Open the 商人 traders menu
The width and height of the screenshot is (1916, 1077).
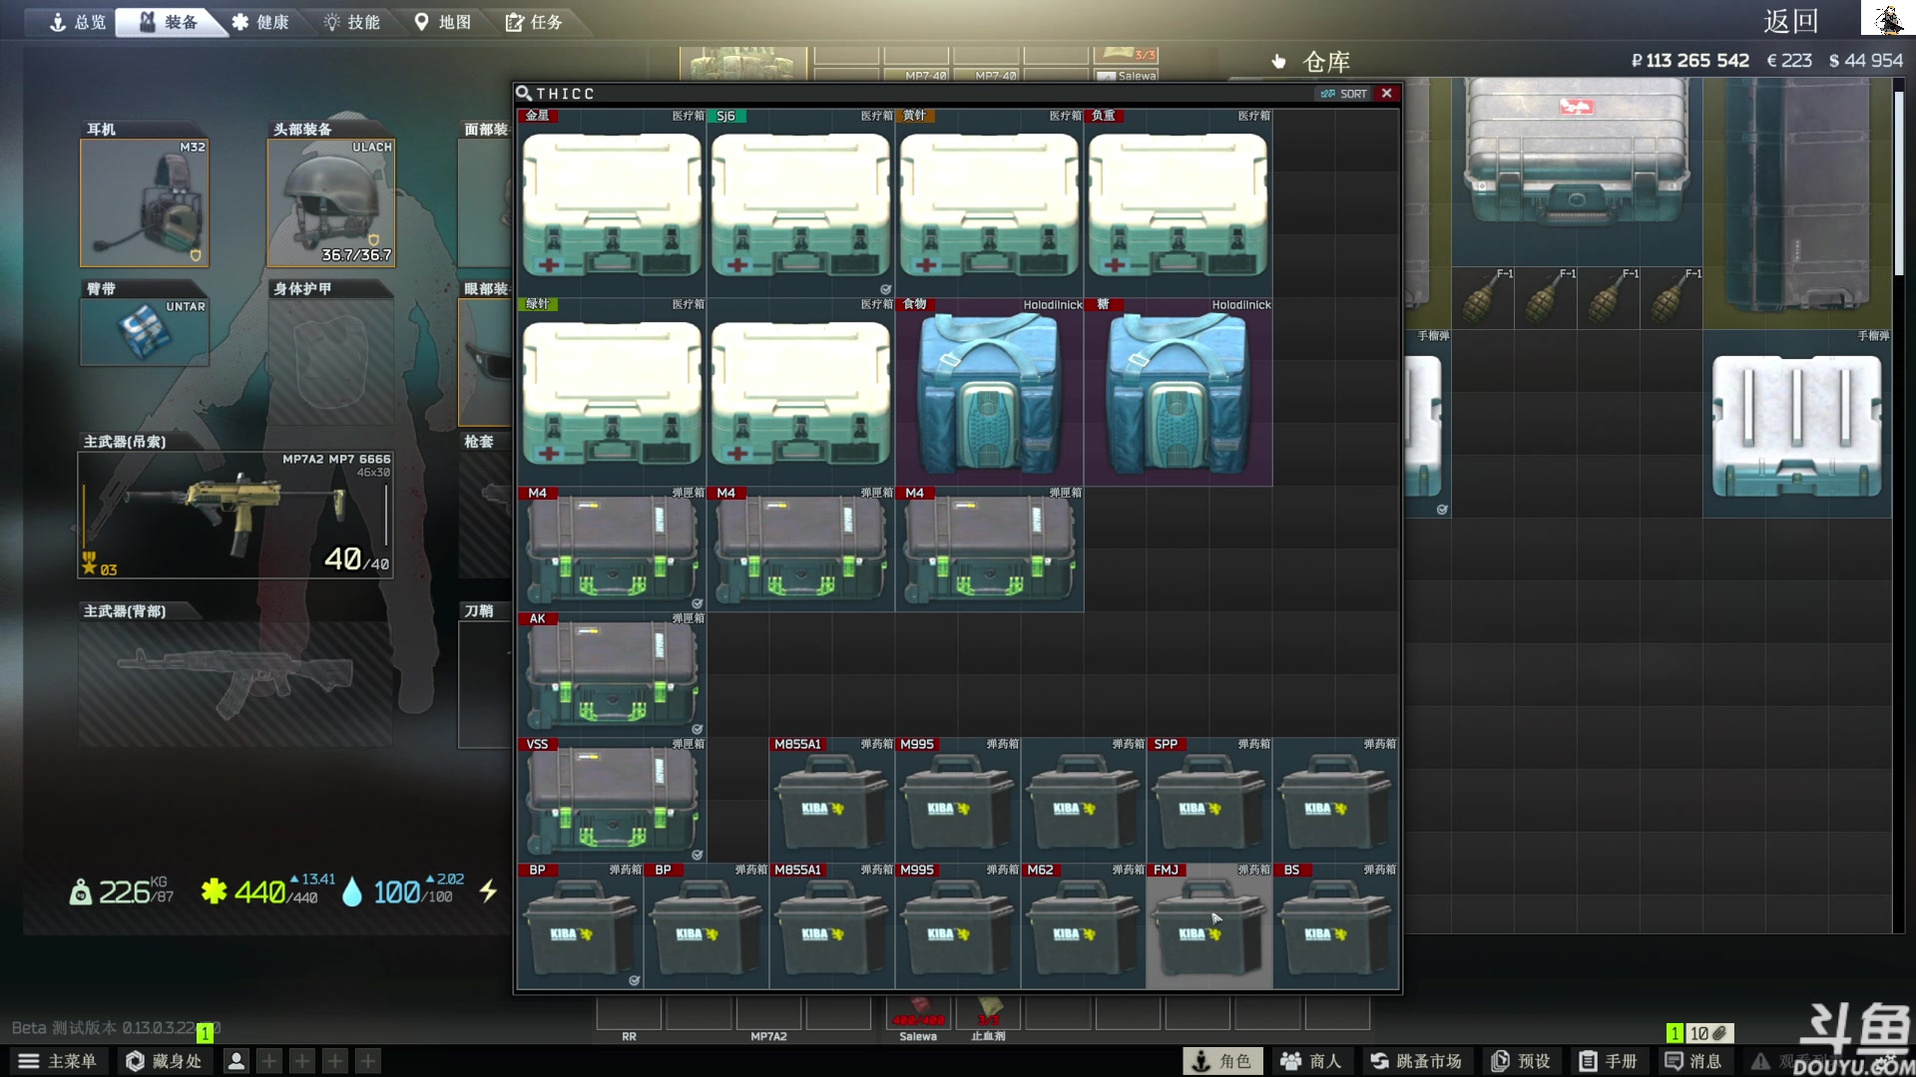tap(1311, 1061)
